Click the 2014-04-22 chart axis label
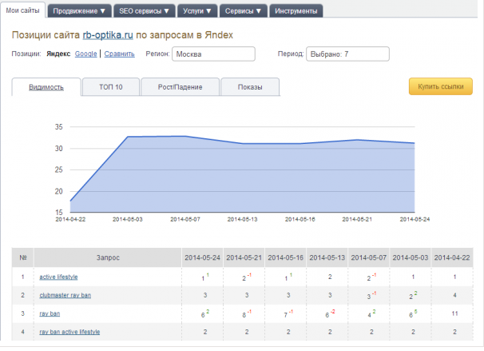The height and width of the screenshot is (351, 484). (70, 219)
